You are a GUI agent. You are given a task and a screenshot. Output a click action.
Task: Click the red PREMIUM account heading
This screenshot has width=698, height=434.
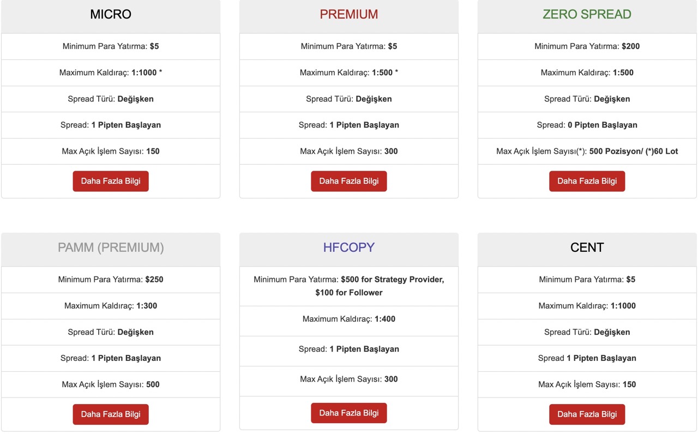(x=349, y=14)
